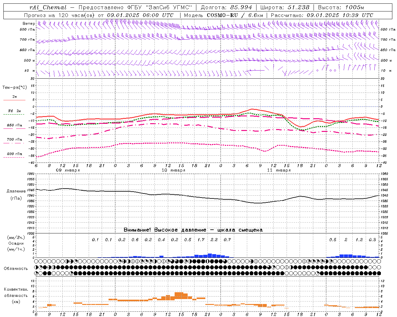Click the '11 января' date label
The width and height of the screenshot is (397, 317).
coord(279,170)
